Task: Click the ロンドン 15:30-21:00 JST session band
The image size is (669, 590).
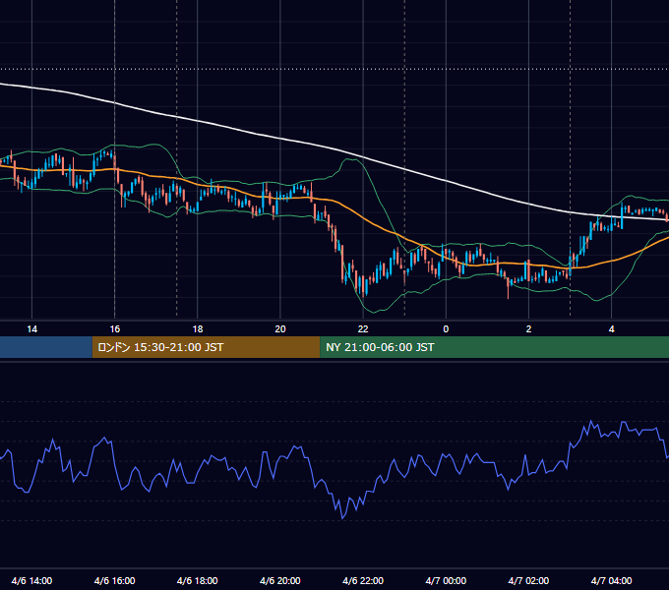Action: click(206, 347)
